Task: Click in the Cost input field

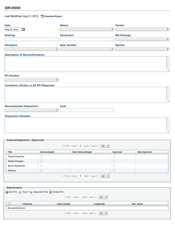Action: tap(87, 110)
